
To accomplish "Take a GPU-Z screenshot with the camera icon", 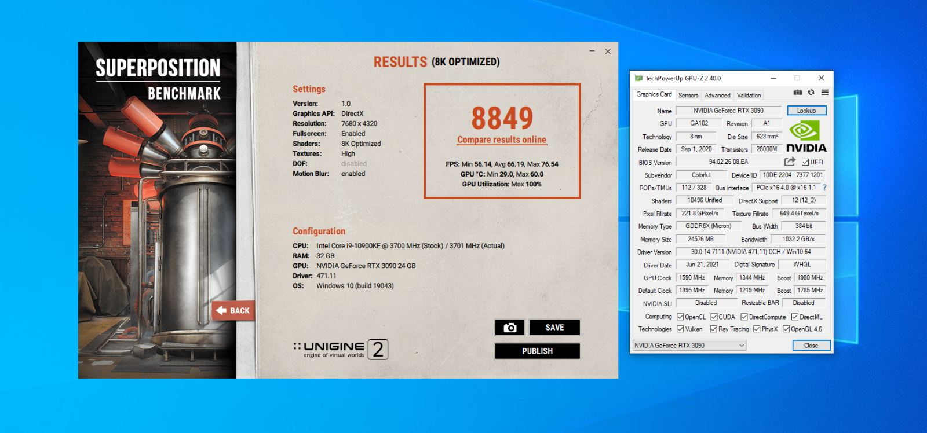I will pyautogui.click(x=798, y=93).
